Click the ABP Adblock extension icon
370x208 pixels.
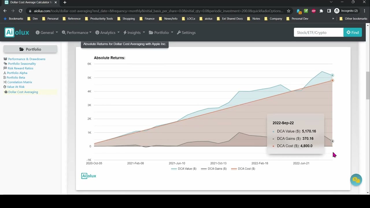314,11
